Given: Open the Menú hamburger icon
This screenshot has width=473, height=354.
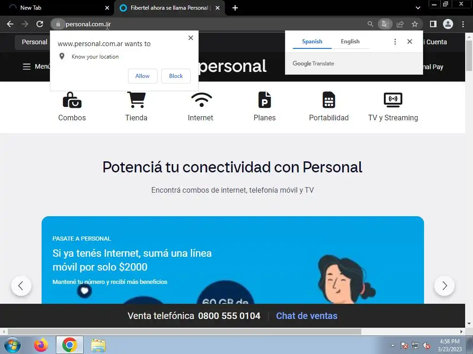Looking at the screenshot, I should 26,66.
